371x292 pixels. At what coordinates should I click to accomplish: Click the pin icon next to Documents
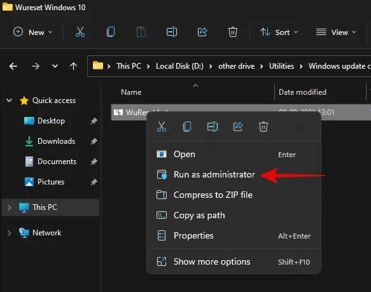(x=94, y=162)
